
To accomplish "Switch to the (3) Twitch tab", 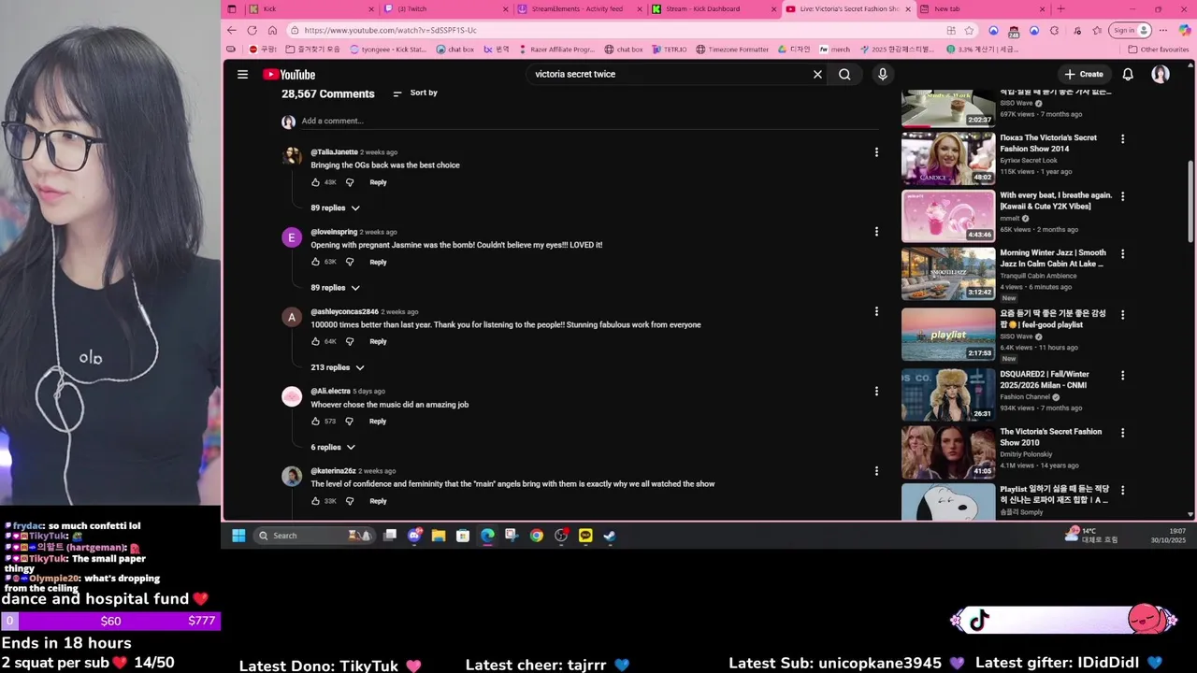I will 447,8.
